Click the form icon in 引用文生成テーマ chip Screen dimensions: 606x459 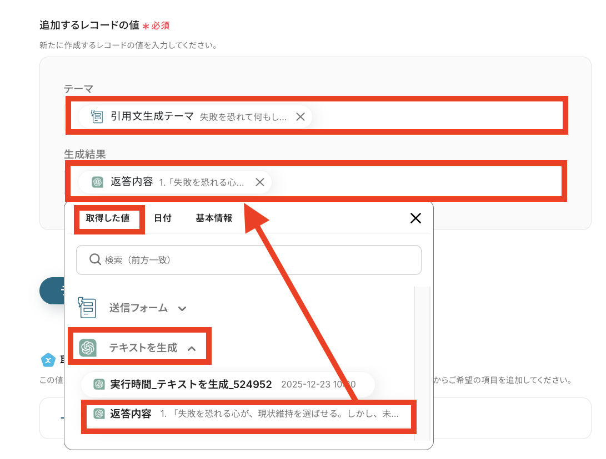97,116
